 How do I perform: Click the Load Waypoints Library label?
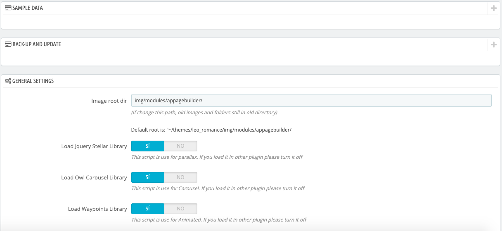pyautogui.click(x=97, y=209)
